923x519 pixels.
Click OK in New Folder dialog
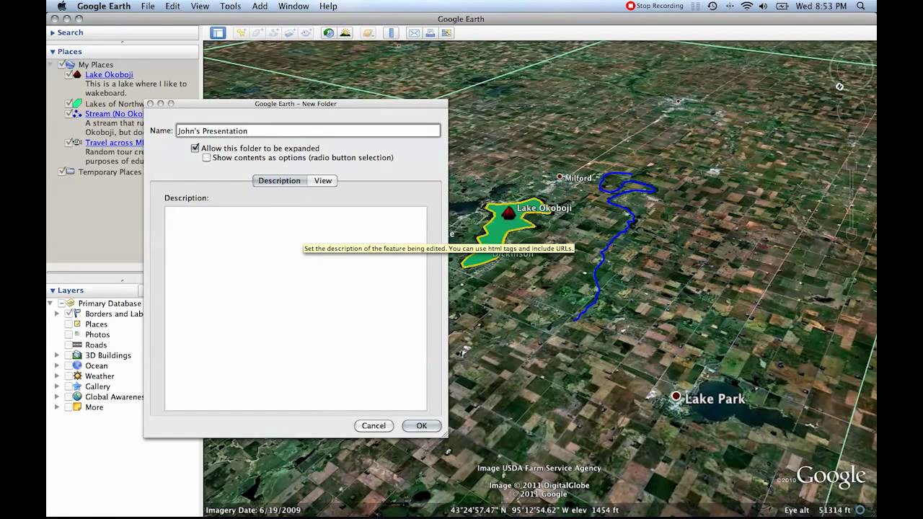coord(421,425)
